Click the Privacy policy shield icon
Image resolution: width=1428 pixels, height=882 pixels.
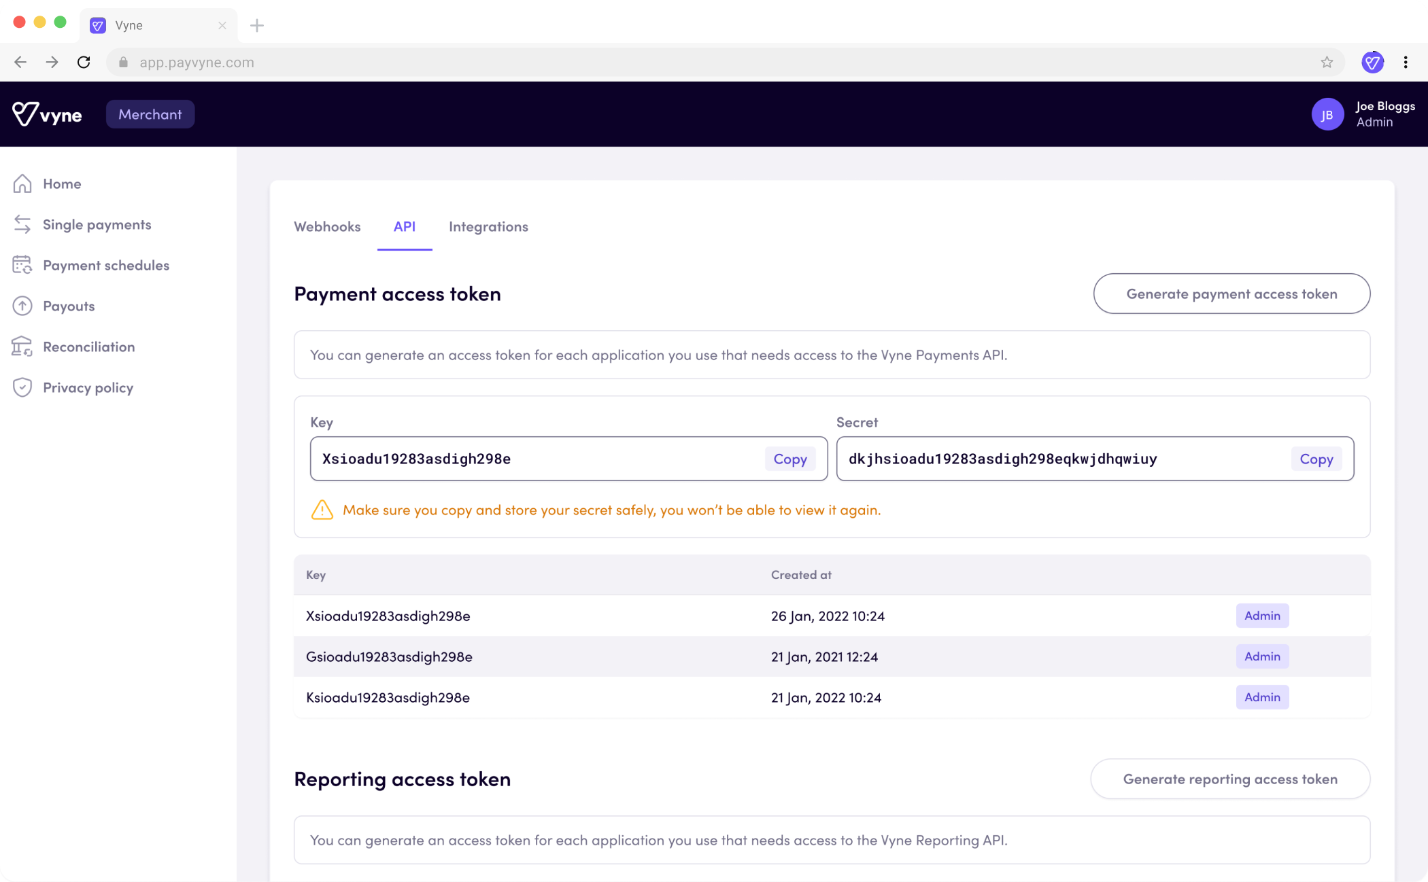pos(22,387)
